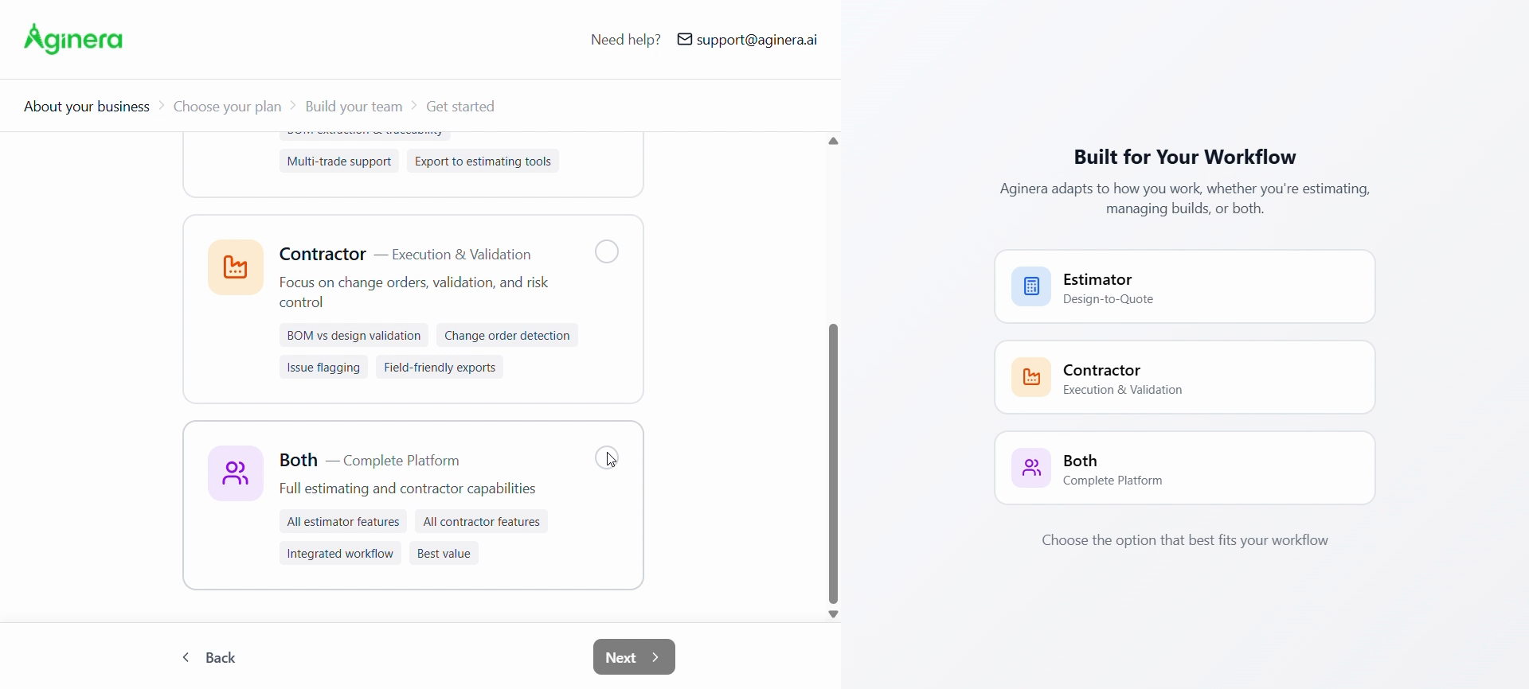Image resolution: width=1529 pixels, height=689 pixels.
Task: Open the Choose your plan step
Action: click(228, 107)
